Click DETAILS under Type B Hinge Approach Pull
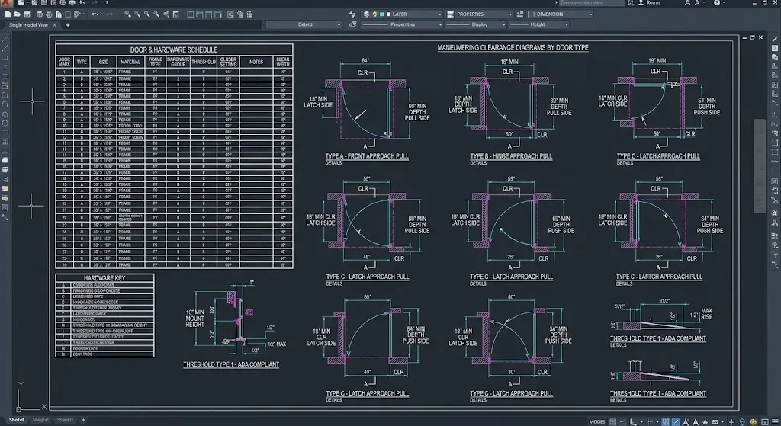The width and height of the screenshot is (781, 426). [x=478, y=163]
